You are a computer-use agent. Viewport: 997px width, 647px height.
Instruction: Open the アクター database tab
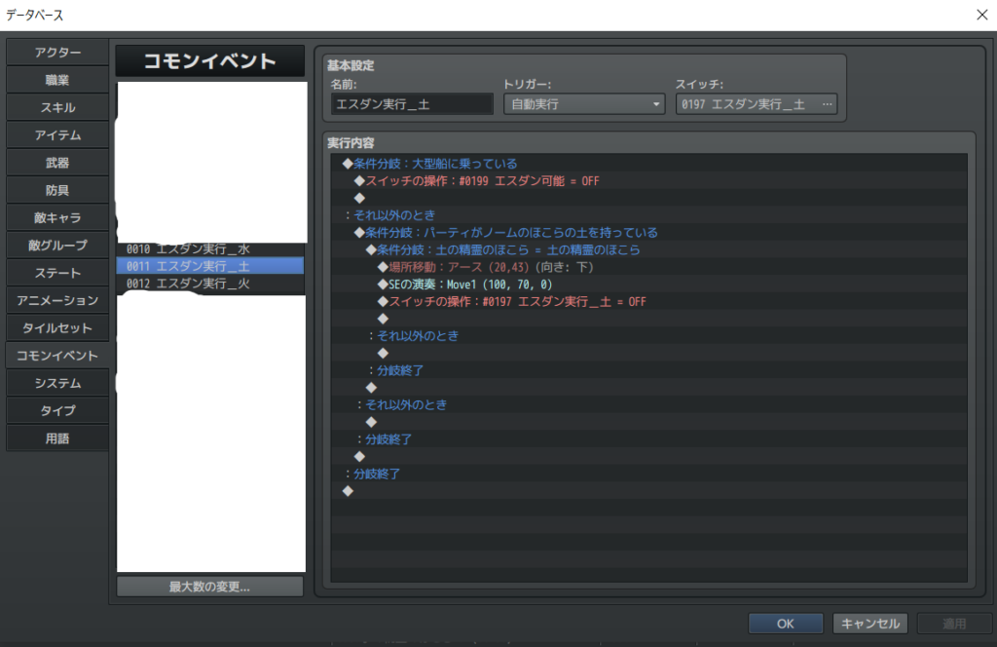pos(57,52)
